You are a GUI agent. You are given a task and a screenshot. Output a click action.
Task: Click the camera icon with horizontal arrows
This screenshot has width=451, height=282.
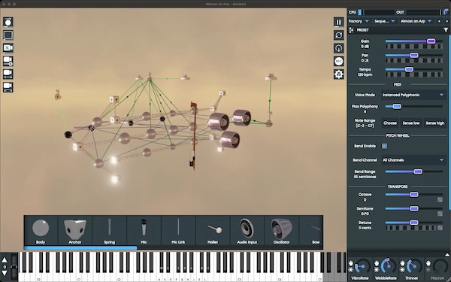click(x=8, y=74)
